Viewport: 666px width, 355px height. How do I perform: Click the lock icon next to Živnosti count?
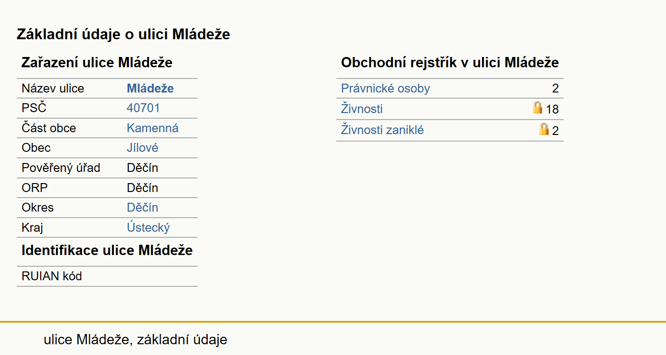[x=538, y=108]
